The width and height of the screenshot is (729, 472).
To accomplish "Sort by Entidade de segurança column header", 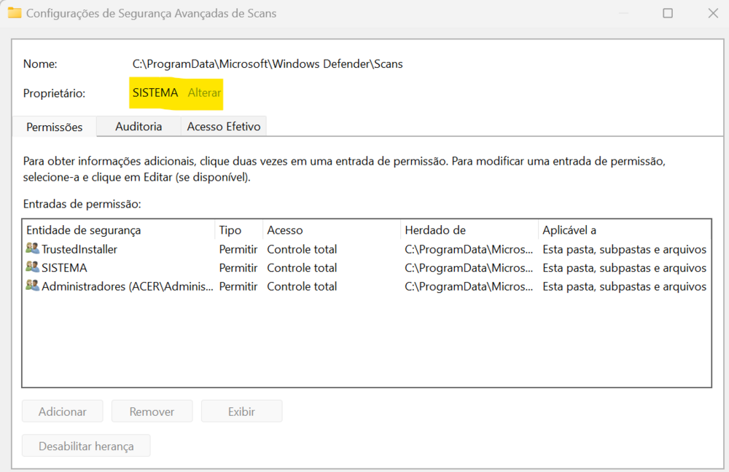I will [84, 230].
